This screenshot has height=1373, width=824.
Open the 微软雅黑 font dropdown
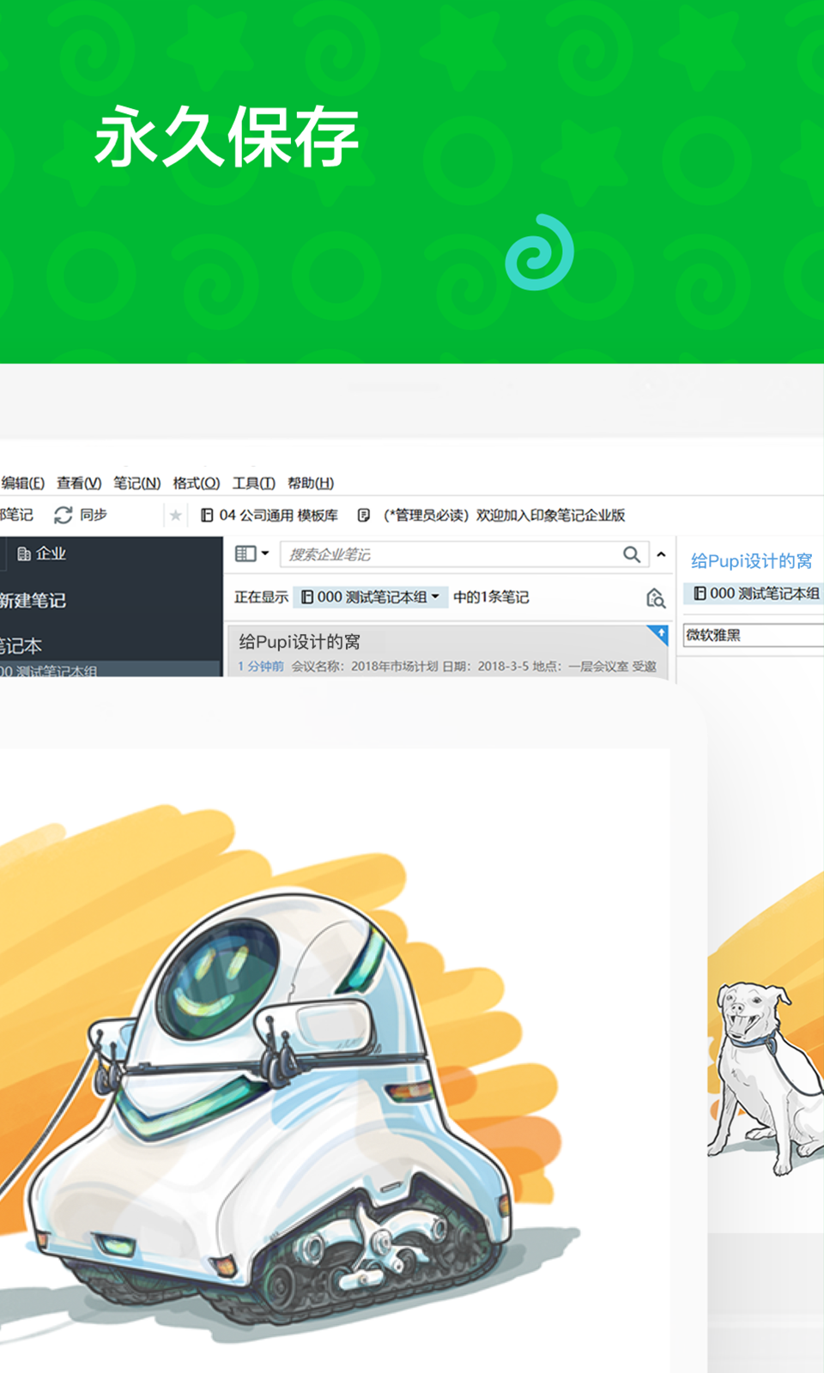click(x=754, y=635)
